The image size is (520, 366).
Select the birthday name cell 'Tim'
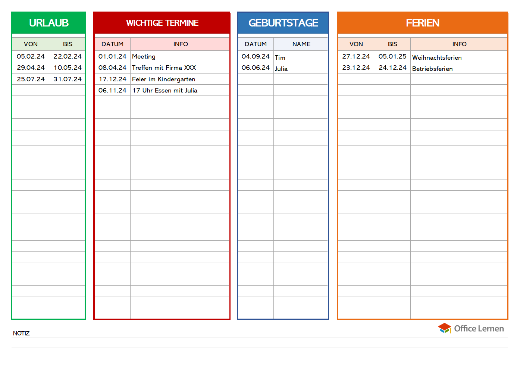click(x=280, y=57)
